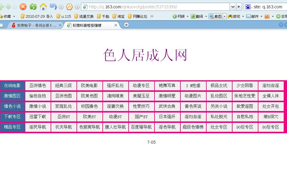Click the orange 团 toolbar icon
Screen dimensions: 287x178
tap(267, 16)
